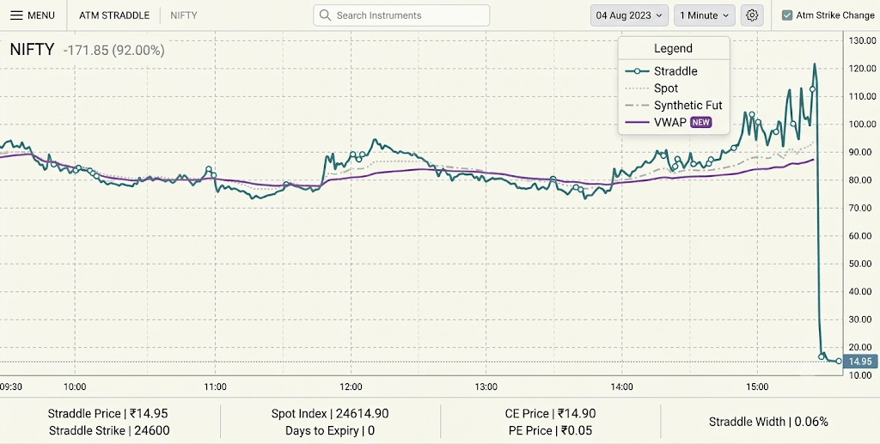This screenshot has width=880, height=444.
Task: Click the 14.95 current price label
Action: pyautogui.click(x=859, y=362)
